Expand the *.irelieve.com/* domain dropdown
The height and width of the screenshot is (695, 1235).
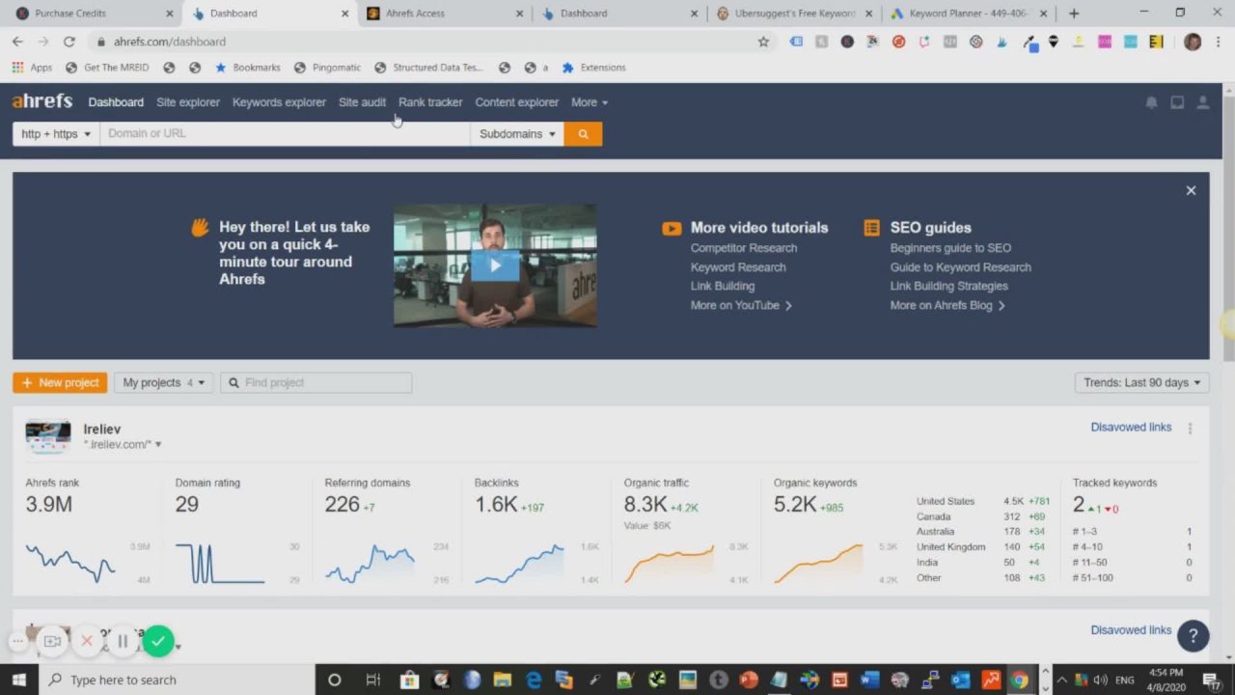(x=123, y=444)
